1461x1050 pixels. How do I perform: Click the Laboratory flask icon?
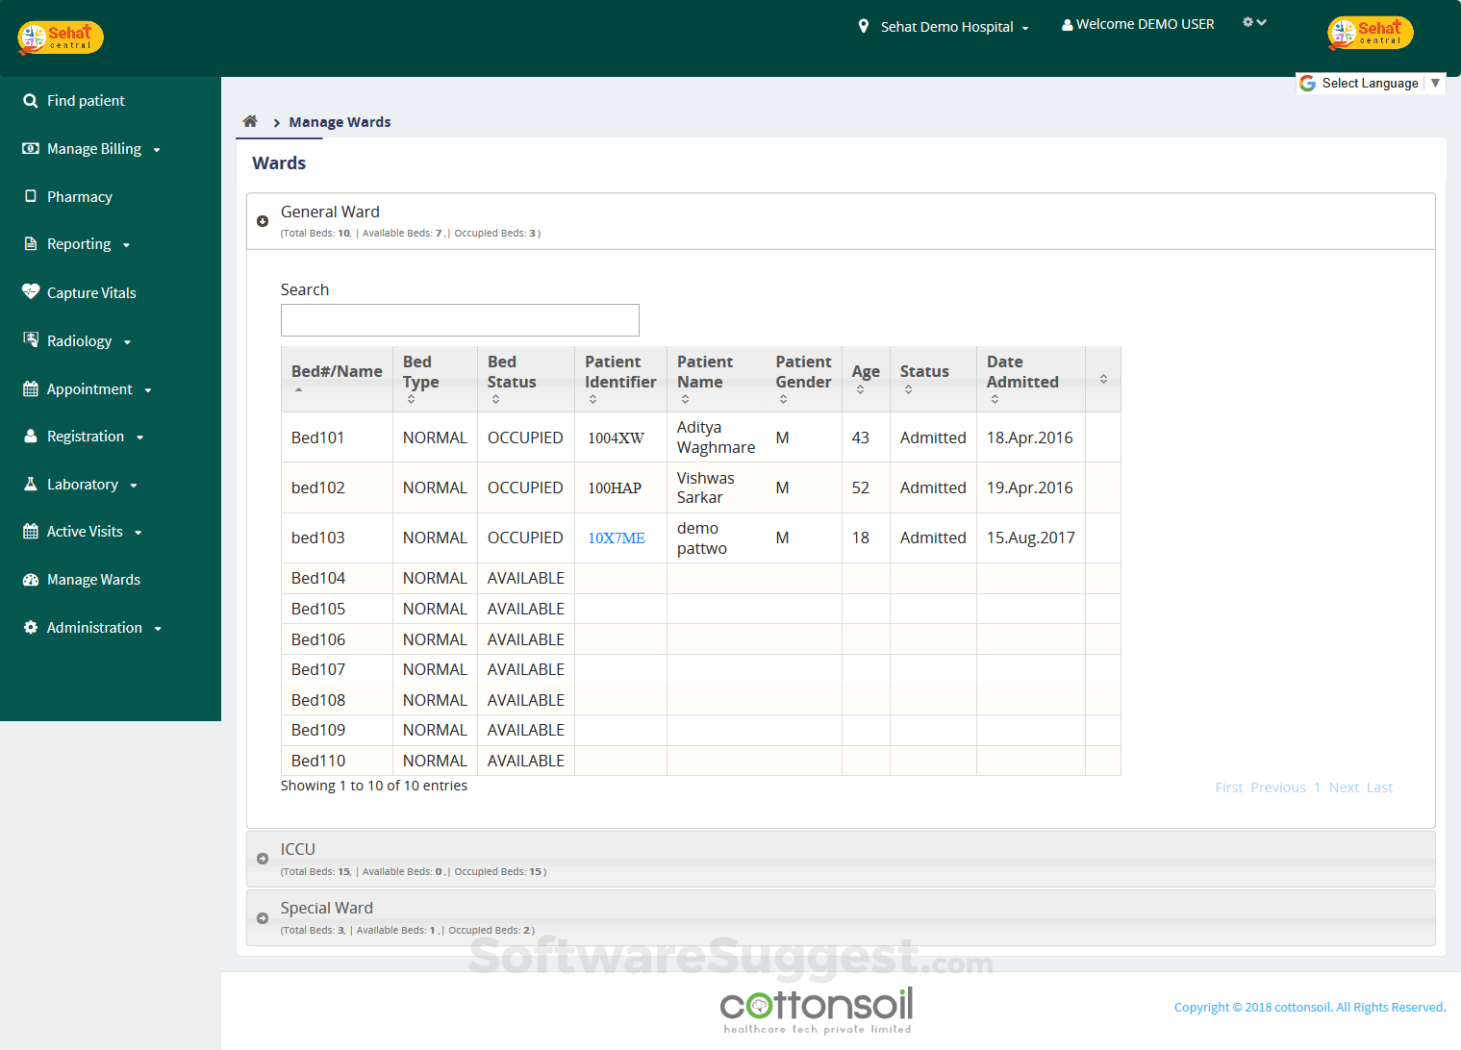coord(31,485)
